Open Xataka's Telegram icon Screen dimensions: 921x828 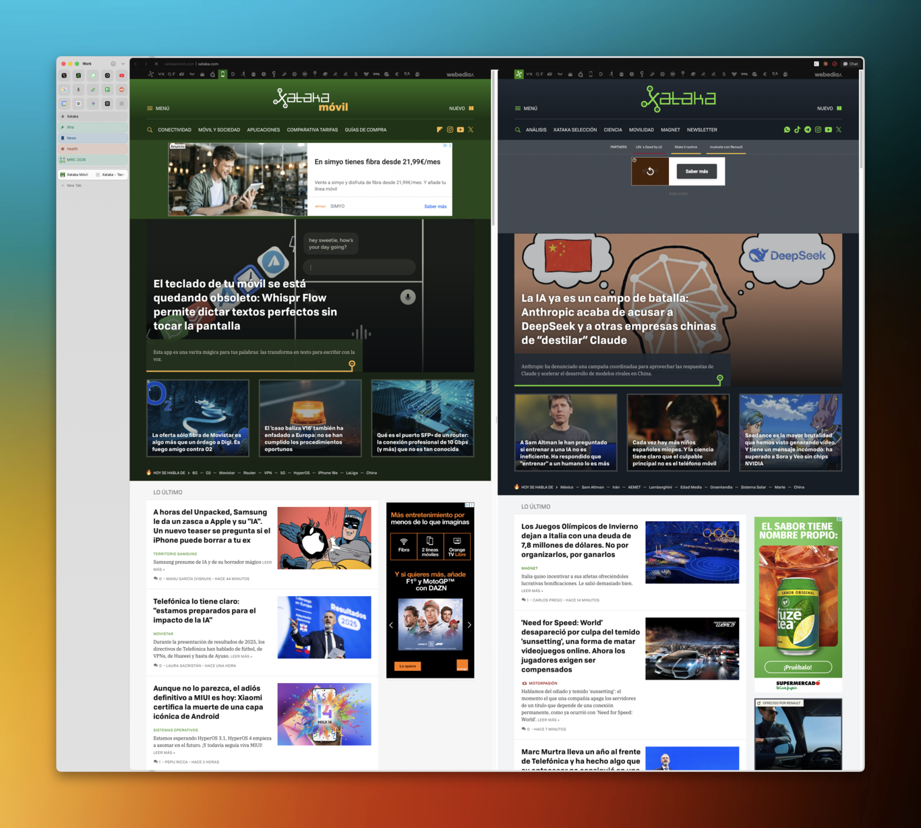click(808, 129)
